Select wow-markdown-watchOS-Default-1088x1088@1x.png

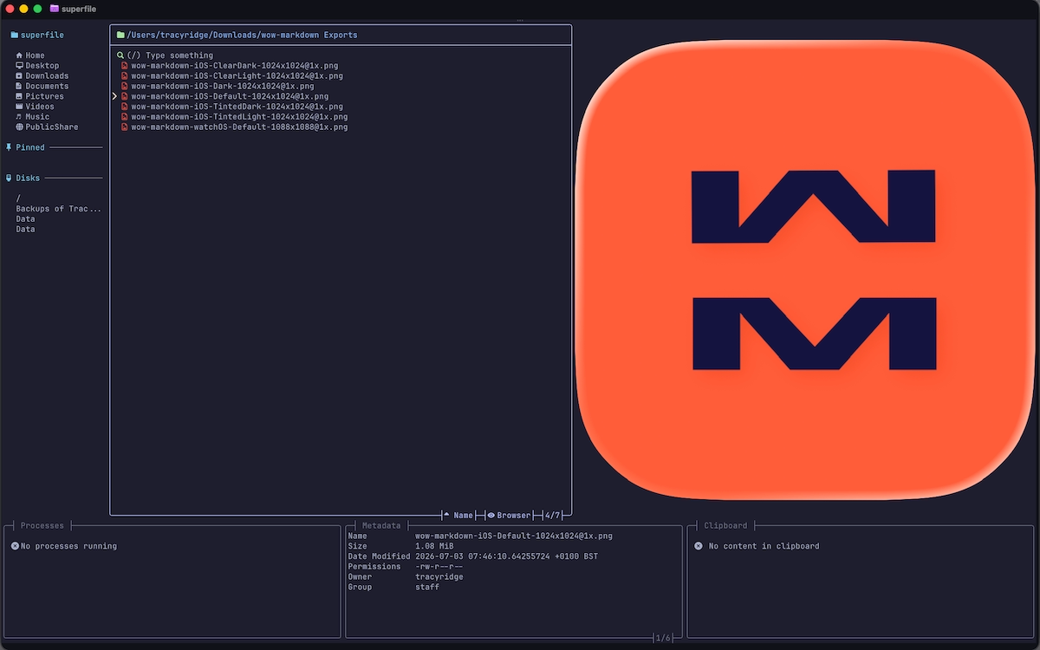pos(239,127)
